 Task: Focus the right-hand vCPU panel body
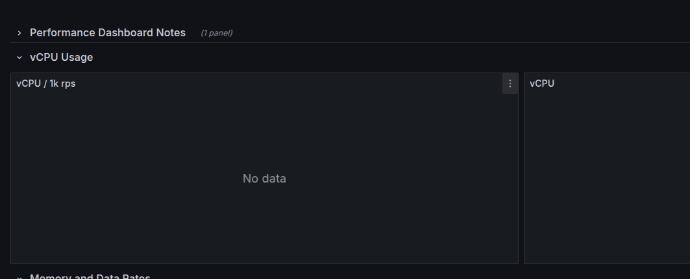click(x=608, y=179)
